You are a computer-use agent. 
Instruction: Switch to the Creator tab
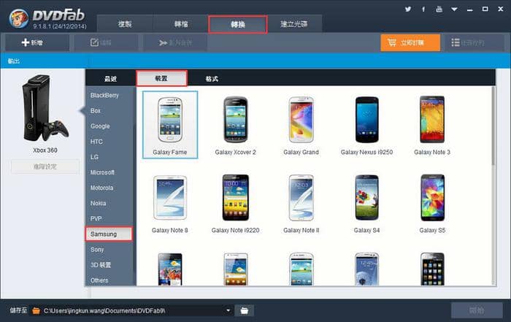coord(294,24)
